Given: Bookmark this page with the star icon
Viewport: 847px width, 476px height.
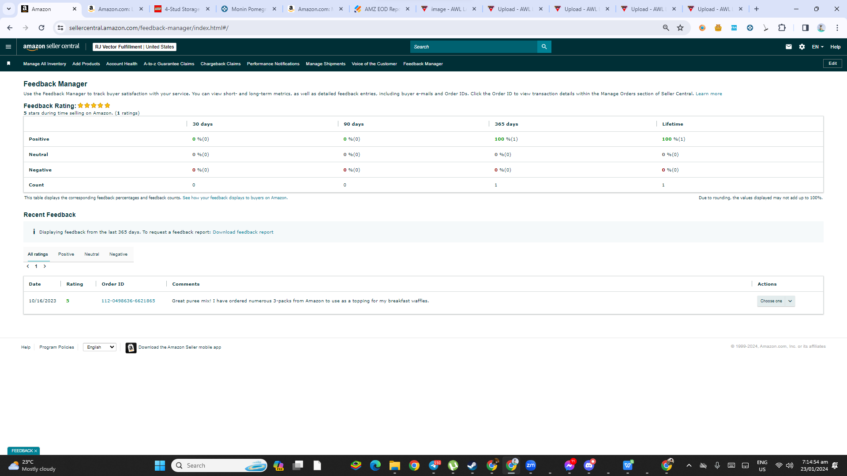Looking at the screenshot, I should (680, 28).
